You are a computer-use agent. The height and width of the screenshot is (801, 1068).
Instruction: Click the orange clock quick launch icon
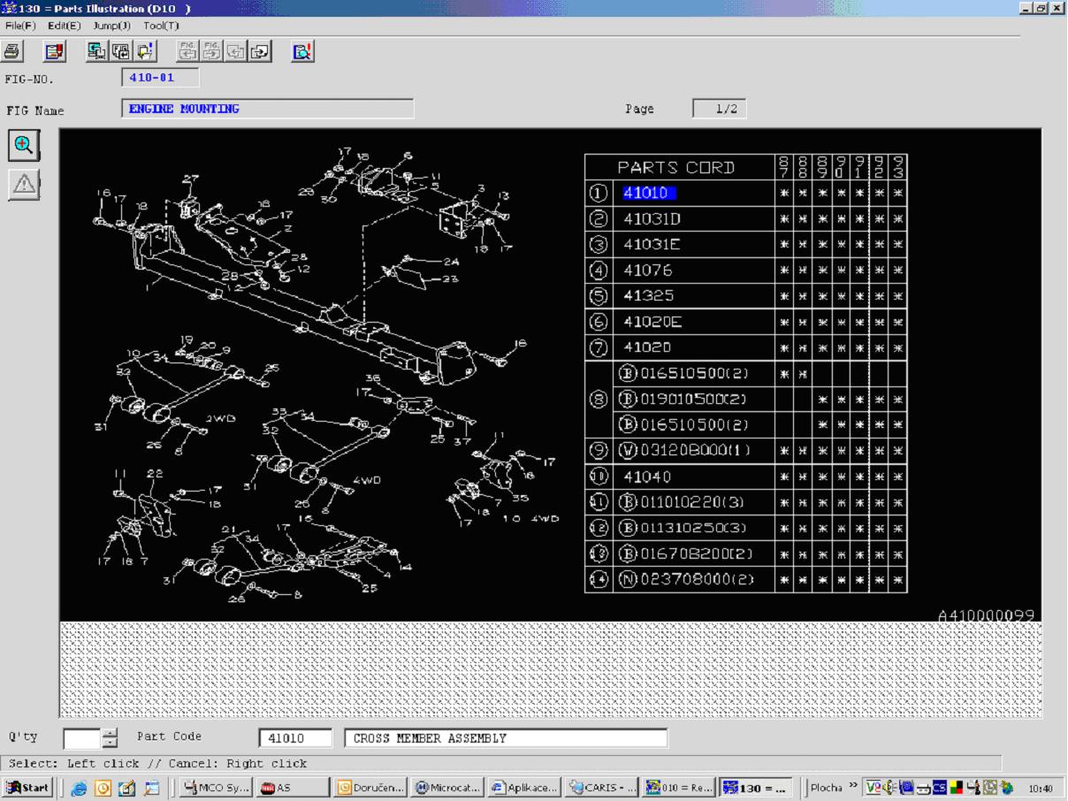(x=103, y=788)
